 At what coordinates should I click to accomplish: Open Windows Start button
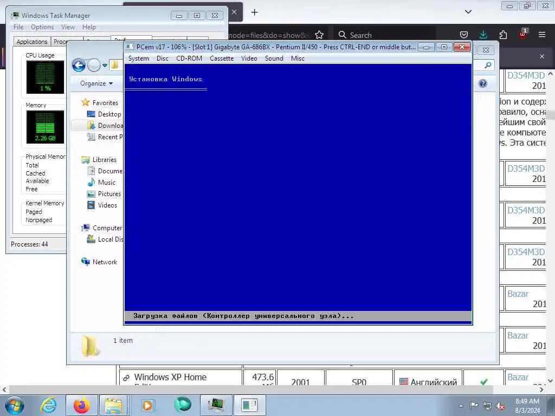coord(14,405)
